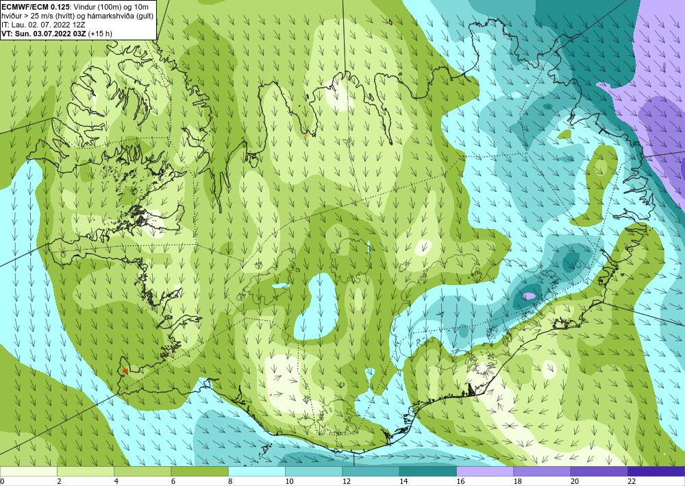Image resolution: width=685 pixels, height=486 pixels.
Task: Click the legend value label 12
Action: 347,481
